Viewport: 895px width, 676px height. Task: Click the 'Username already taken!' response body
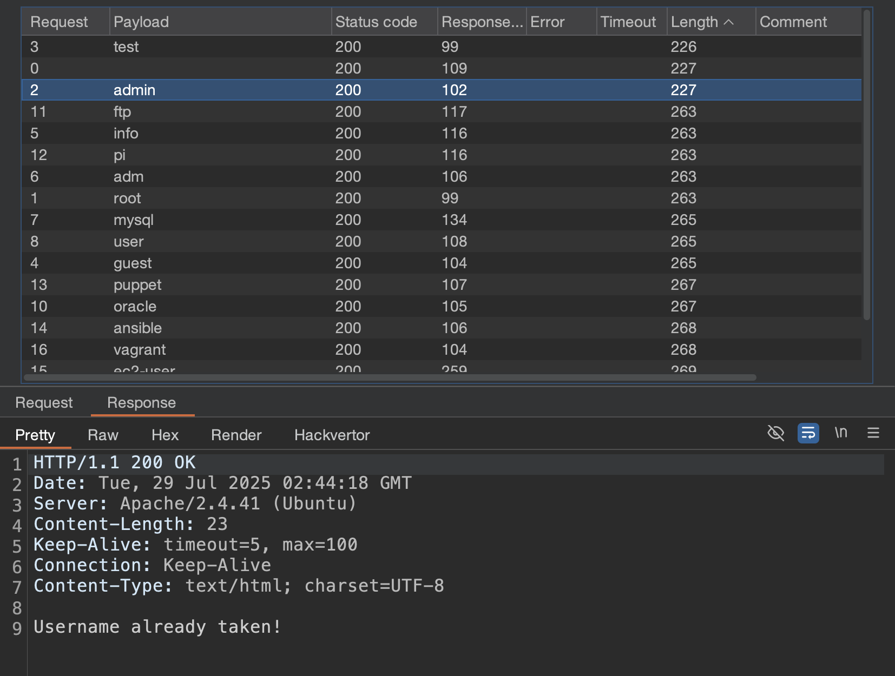(x=157, y=627)
